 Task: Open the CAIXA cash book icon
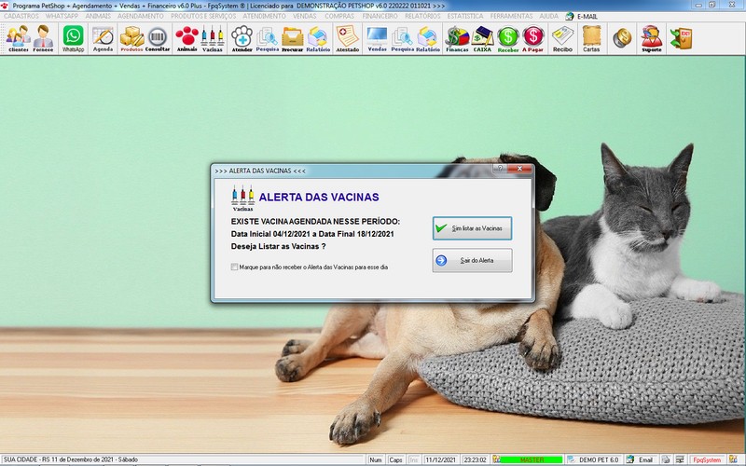tap(482, 38)
